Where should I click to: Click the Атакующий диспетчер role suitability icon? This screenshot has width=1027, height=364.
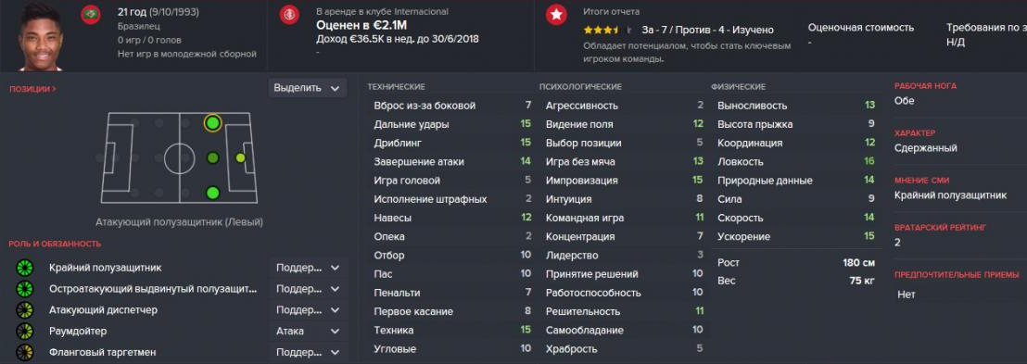click(x=25, y=309)
